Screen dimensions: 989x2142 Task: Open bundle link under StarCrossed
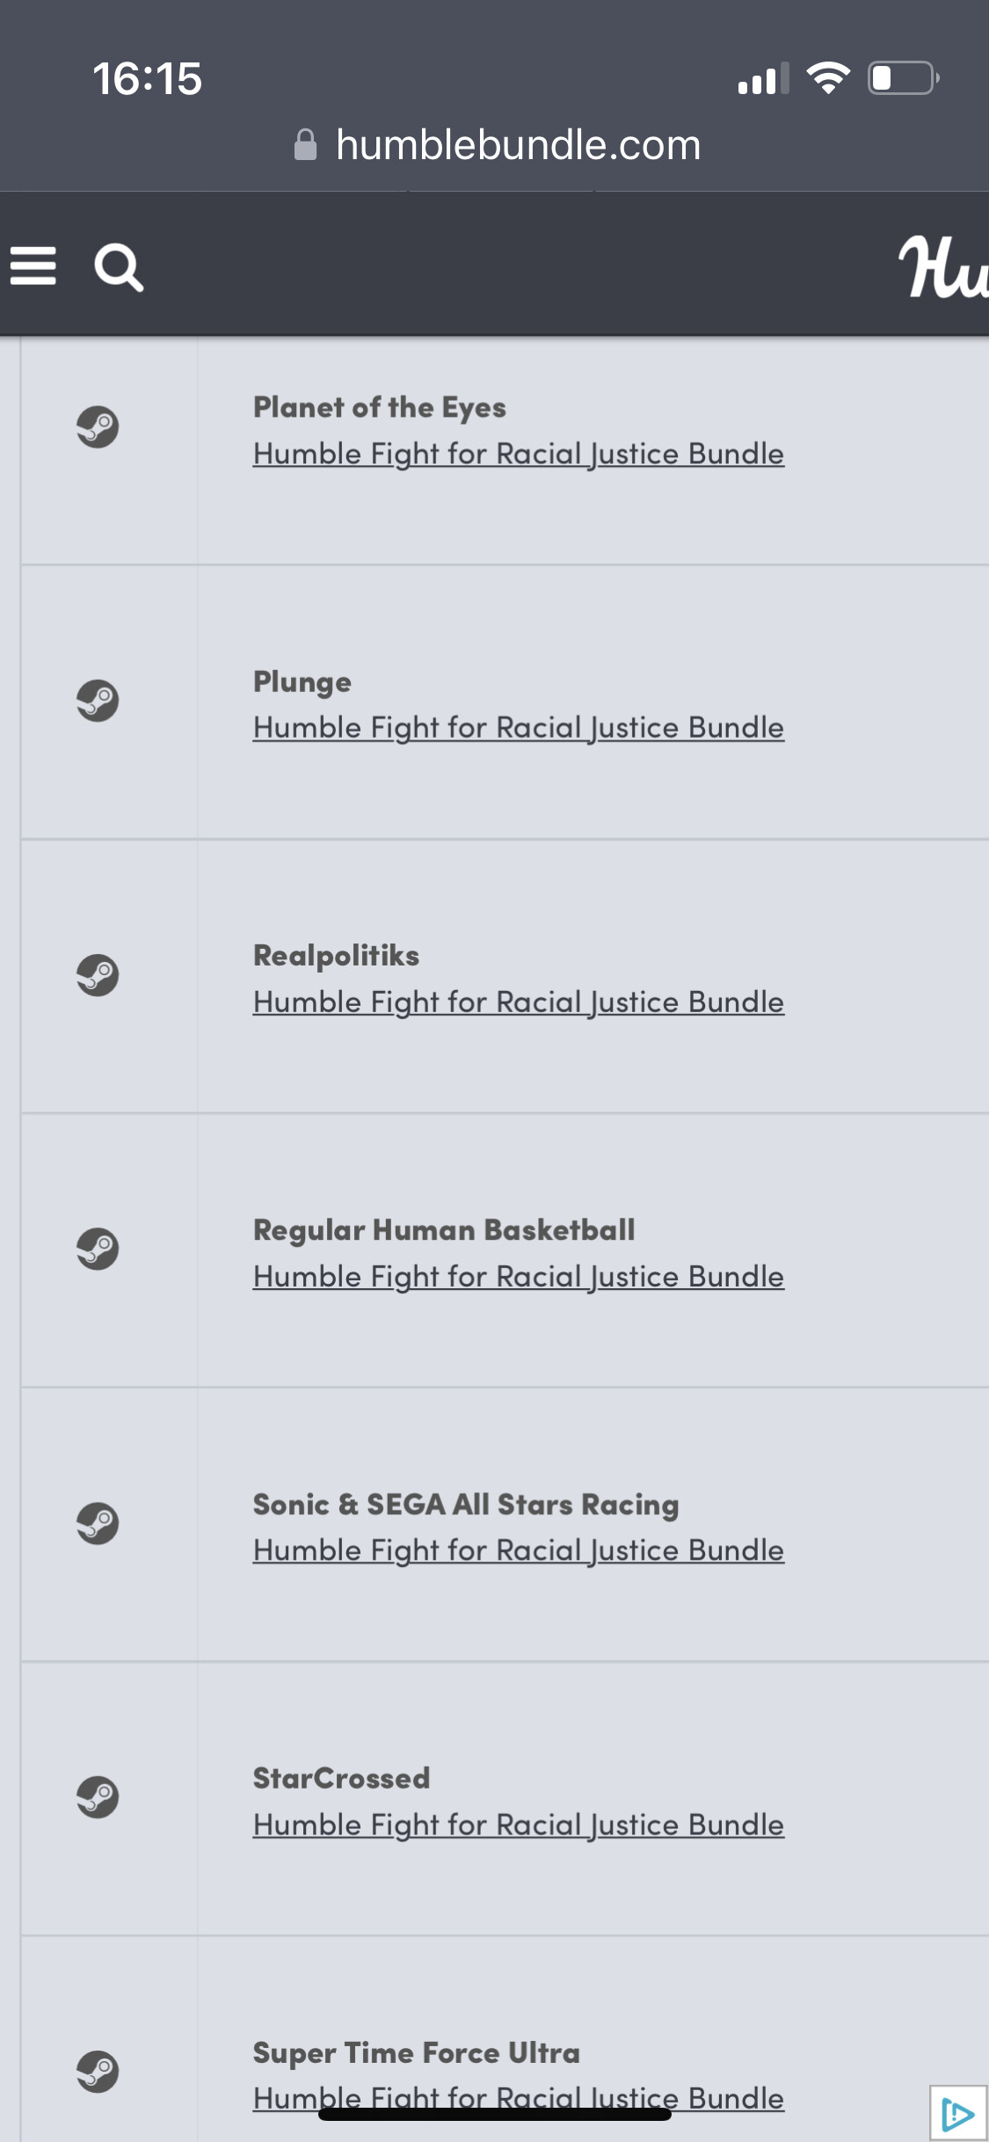518,1825
